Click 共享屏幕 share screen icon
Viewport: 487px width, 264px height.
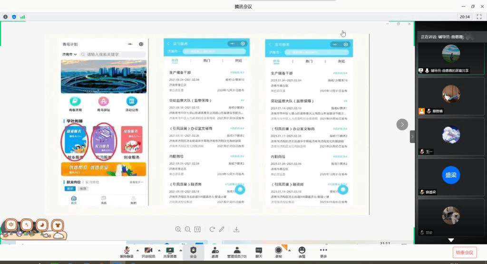tap(170, 250)
